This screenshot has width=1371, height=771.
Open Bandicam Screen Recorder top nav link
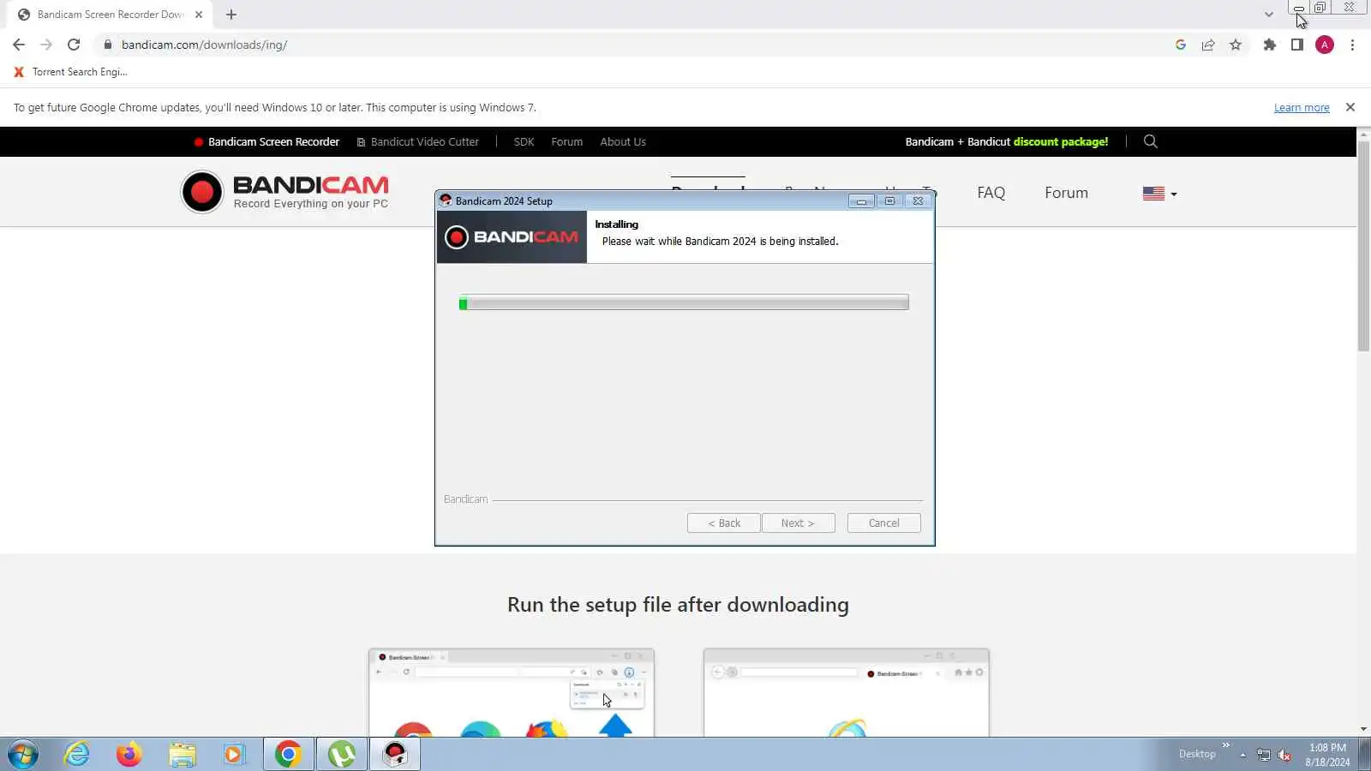click(266, 141)
